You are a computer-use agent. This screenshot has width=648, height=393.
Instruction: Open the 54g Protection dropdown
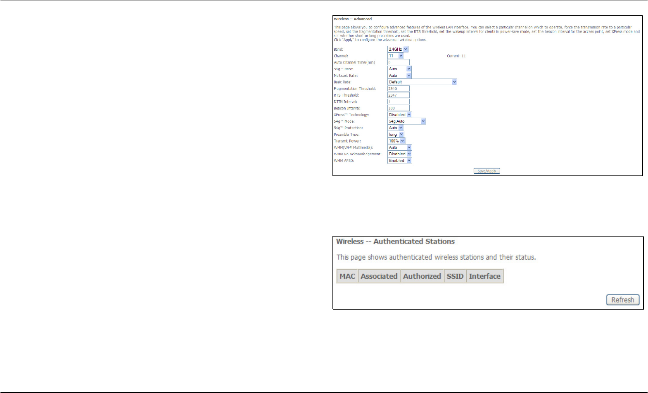coord(395,128)
